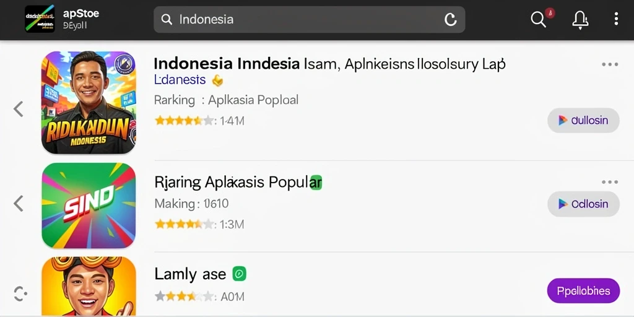Click the gold badge beside Ldanesis
This screenshot has width=634, height=317.
(217, 80)
